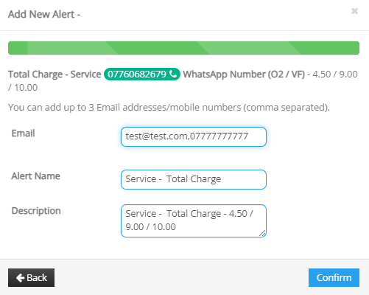Focus the Alert Name input field
This screenshot has width=369, height=295.
click(194, 179)
